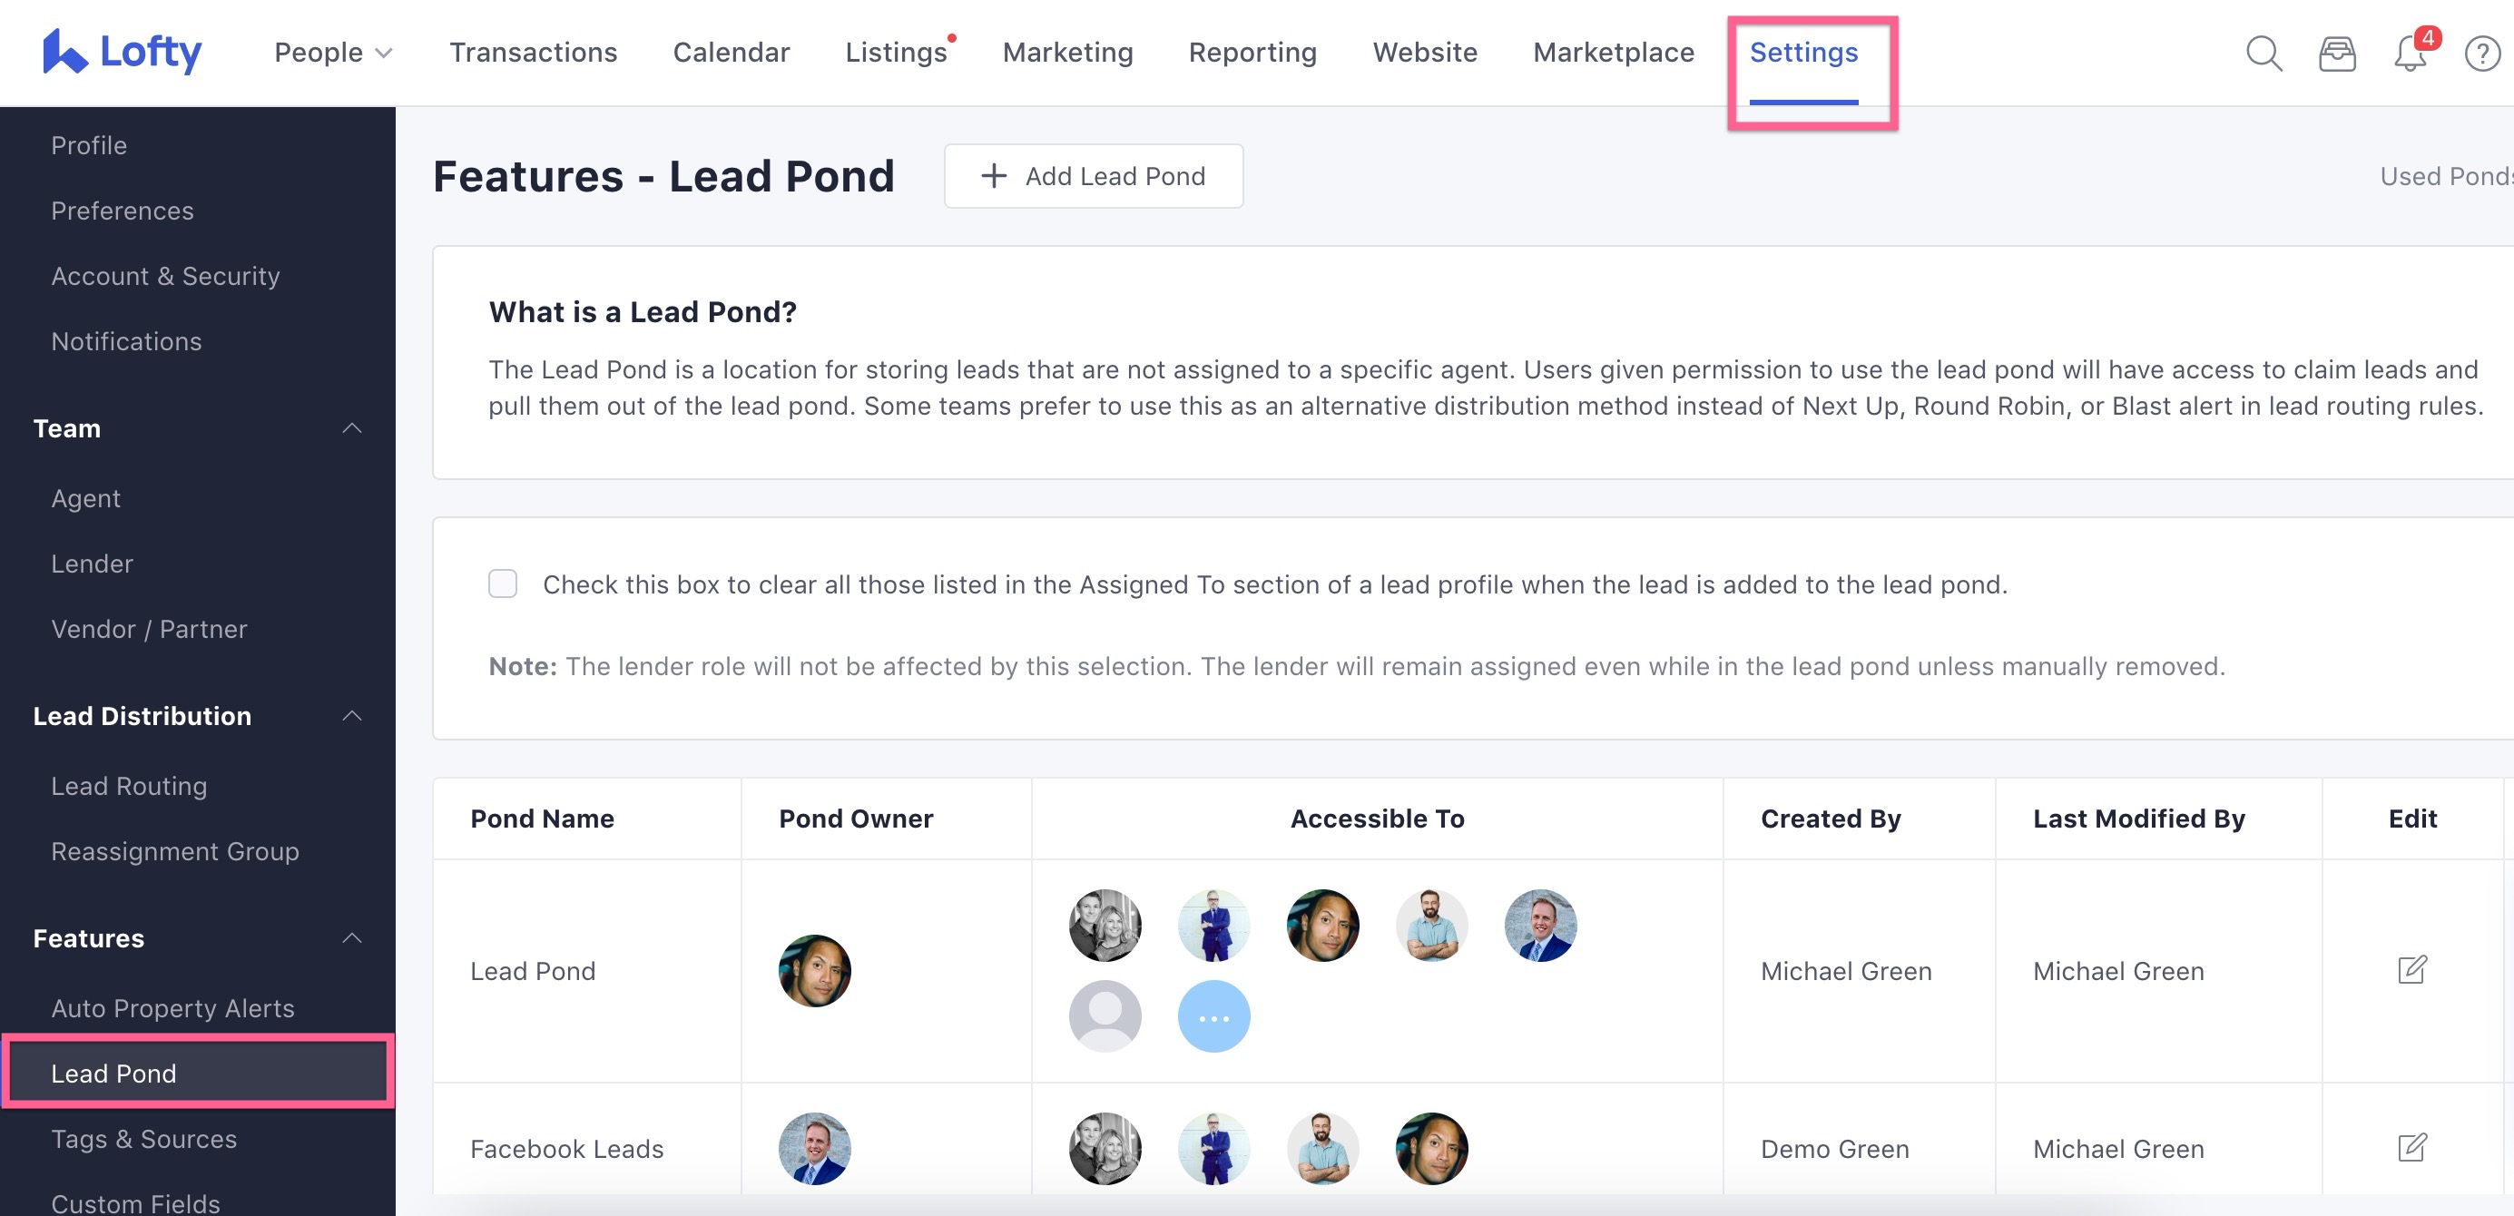2514x1216 pixels.
Task: Open the inbox tray icon
Action: (2336, 54)
